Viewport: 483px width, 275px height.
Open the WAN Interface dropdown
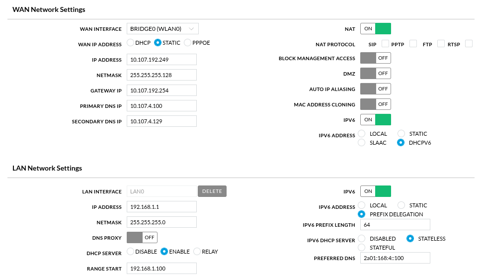click(162, 29)
